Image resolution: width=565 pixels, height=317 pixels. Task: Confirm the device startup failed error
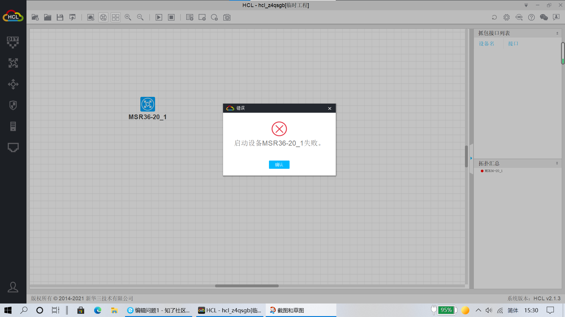(279, 165)
